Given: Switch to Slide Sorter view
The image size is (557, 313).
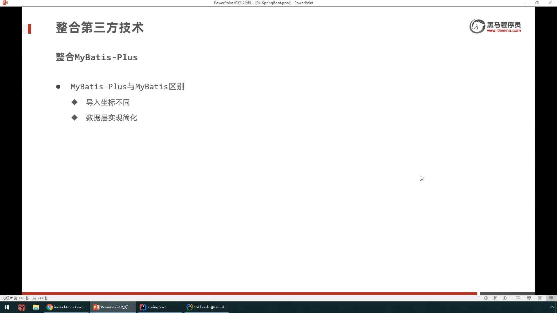Looking at the screenshot, I should (529, 298).
